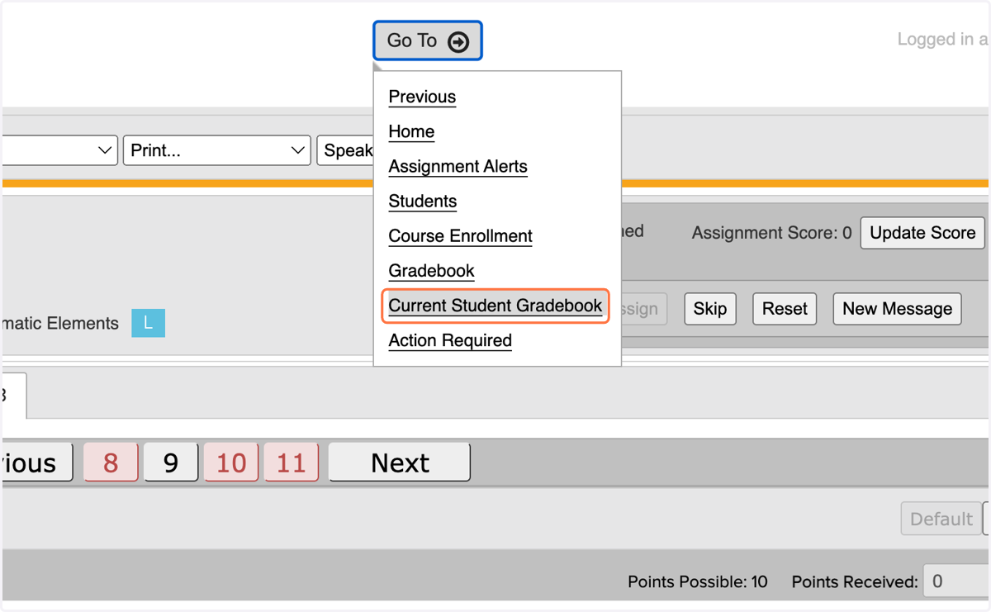Open the dropdown left of Print
Screen dimensions: 991x612
pos(58,150)
